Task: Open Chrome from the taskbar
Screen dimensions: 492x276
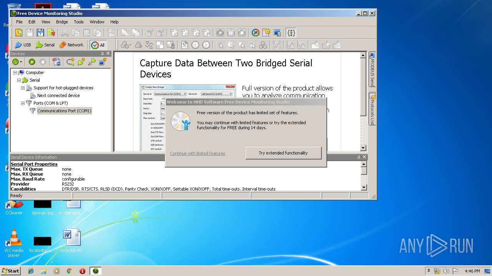Action: tap(70, 271)
